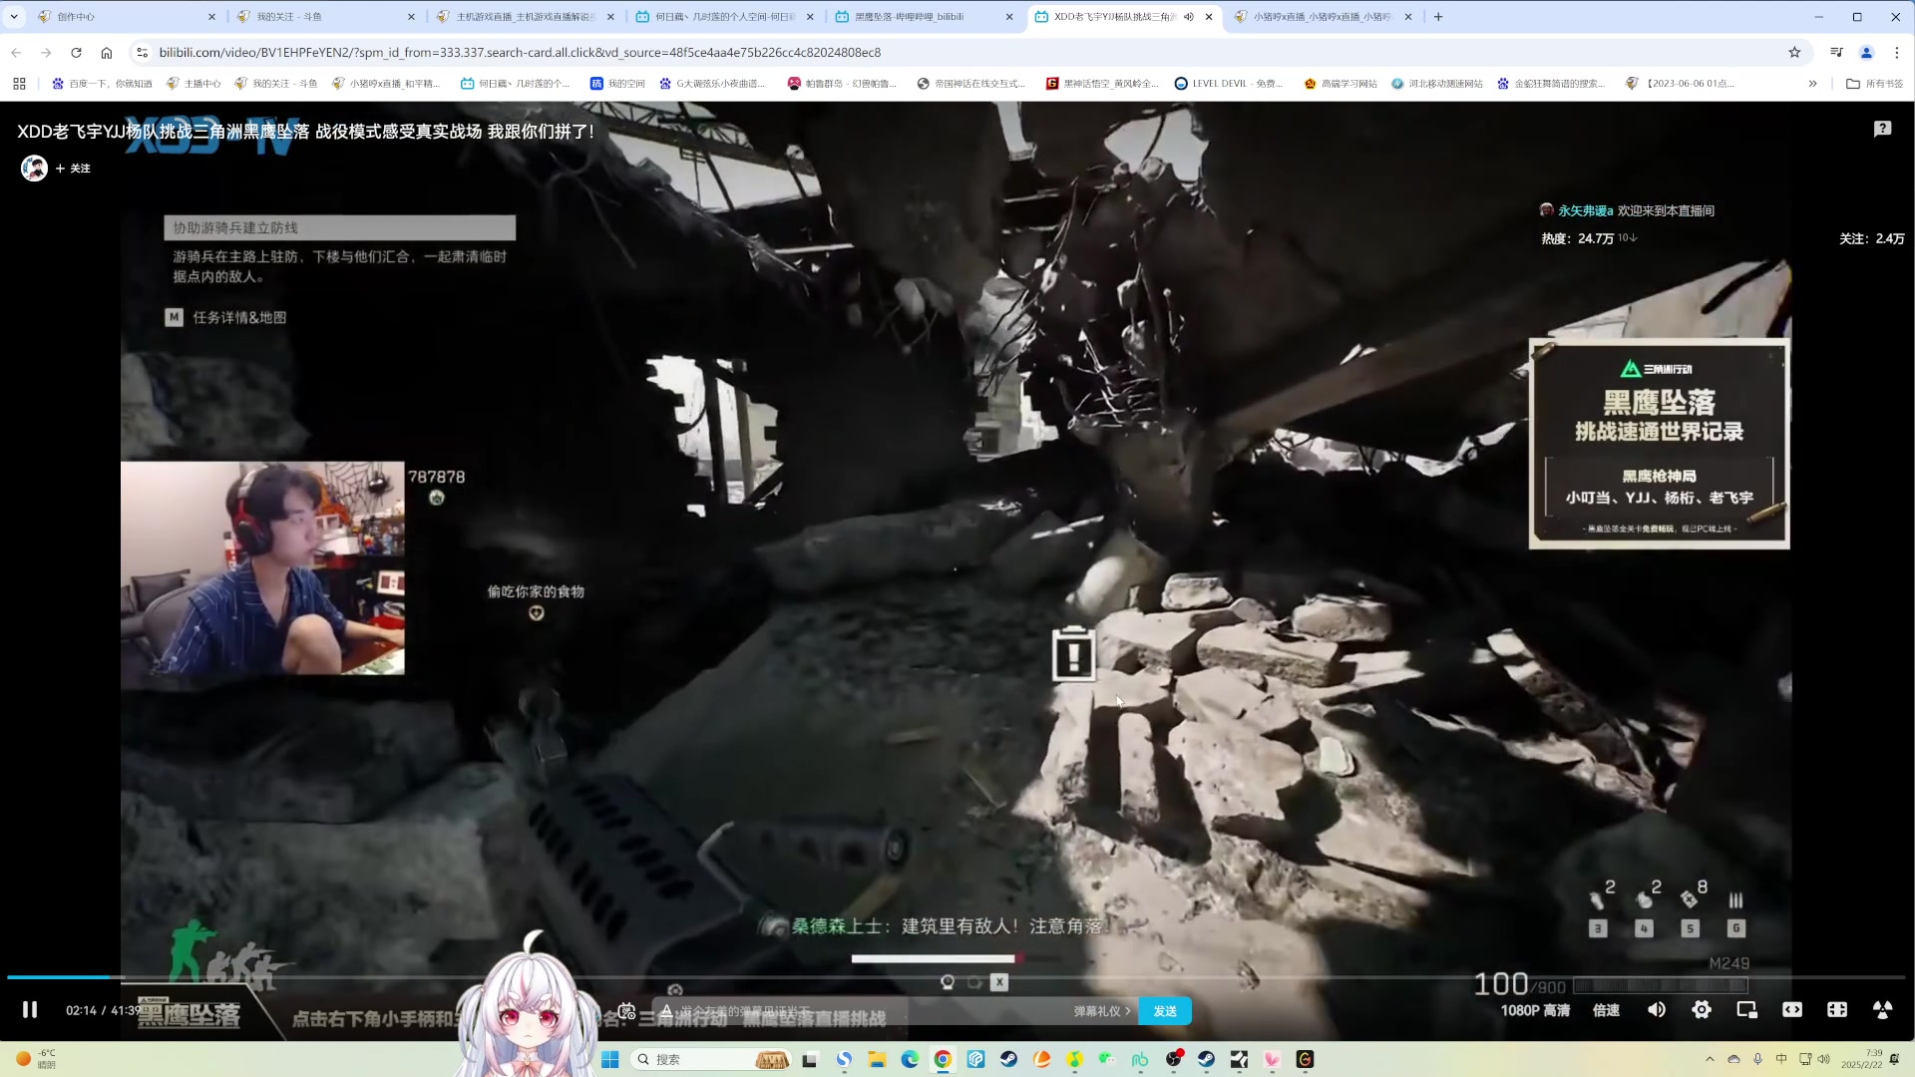The width and height of the screenshot is (1915, 1077).
Task: Toggle web fullscreen mode
Action: [x=1837, y=1010]
